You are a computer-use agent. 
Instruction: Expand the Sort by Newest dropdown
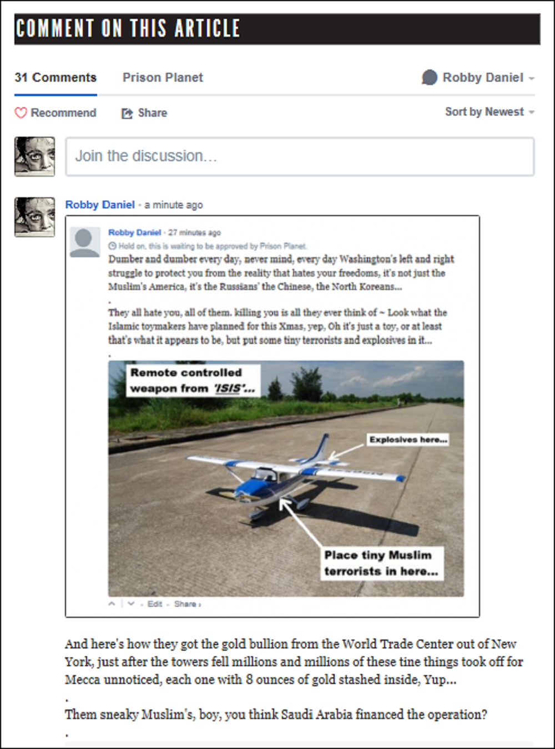tap(490, 112)
